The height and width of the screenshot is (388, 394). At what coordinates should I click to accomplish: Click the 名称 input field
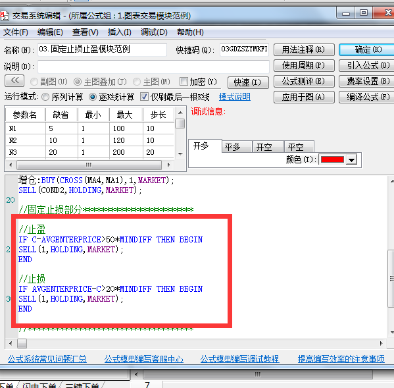tap(102, 49)
